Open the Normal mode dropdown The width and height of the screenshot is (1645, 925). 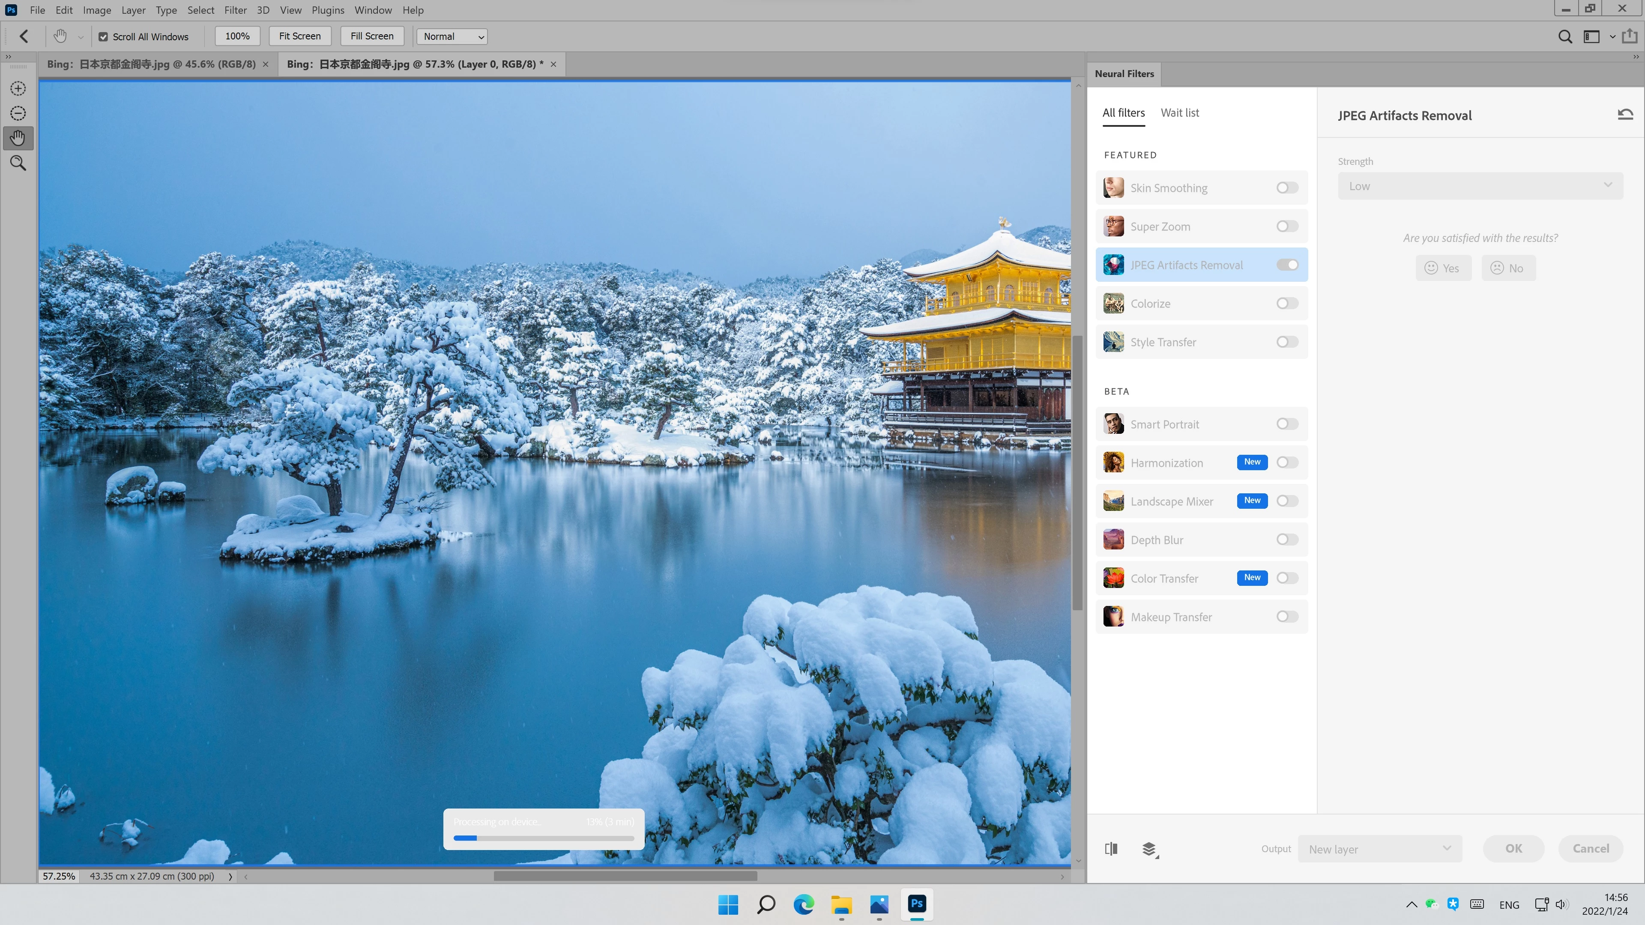pyautogui.click(x=452, y=36)
